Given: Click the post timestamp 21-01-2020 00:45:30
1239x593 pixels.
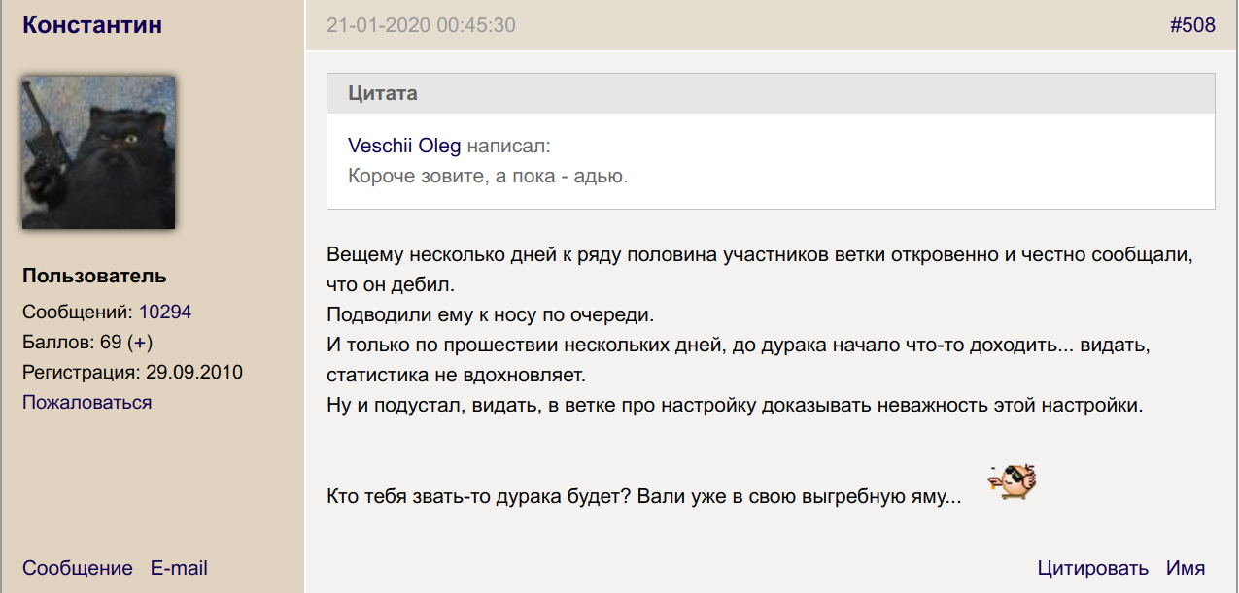Looking at the screenshot, I should tap(421, 25).
